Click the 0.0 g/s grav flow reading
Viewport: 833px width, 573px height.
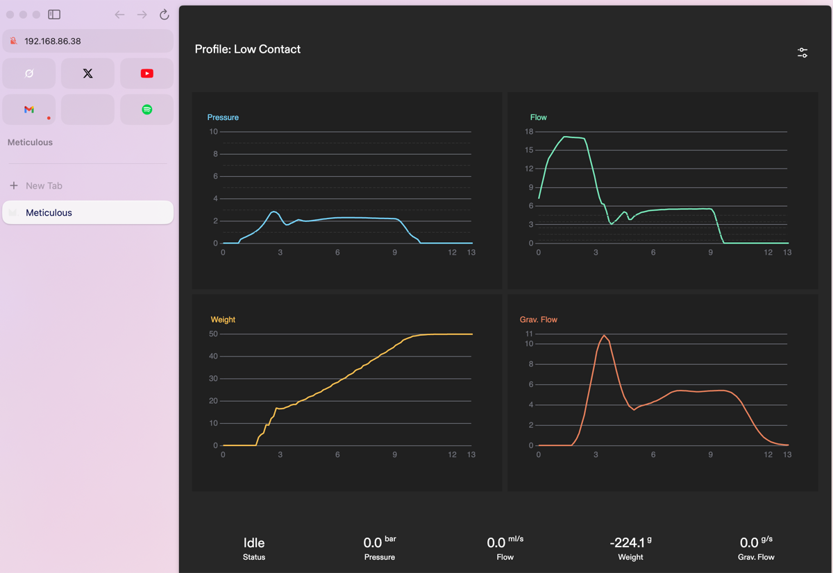pyautogui.click(x=756, y=542)
